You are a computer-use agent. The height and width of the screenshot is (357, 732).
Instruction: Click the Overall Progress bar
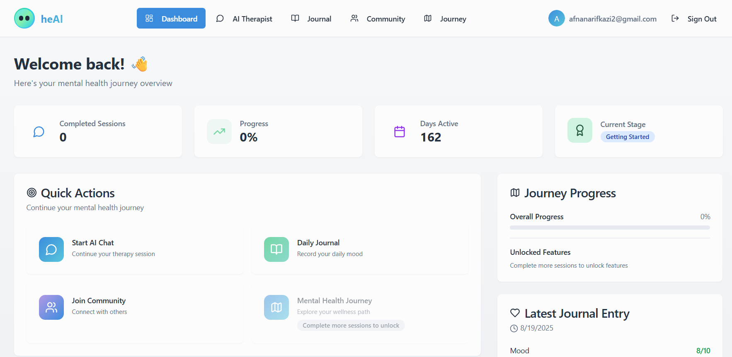tap(610, 228)
